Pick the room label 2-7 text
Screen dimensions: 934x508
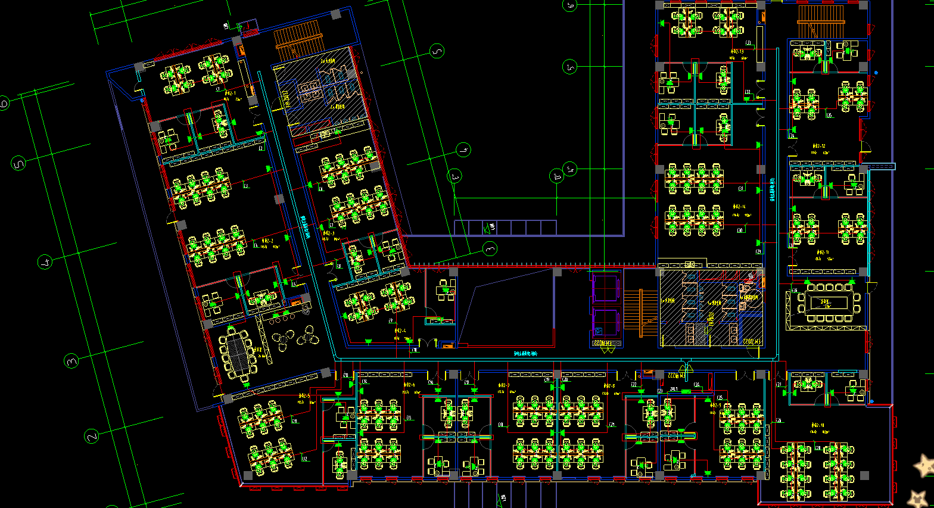pos(503,385)
